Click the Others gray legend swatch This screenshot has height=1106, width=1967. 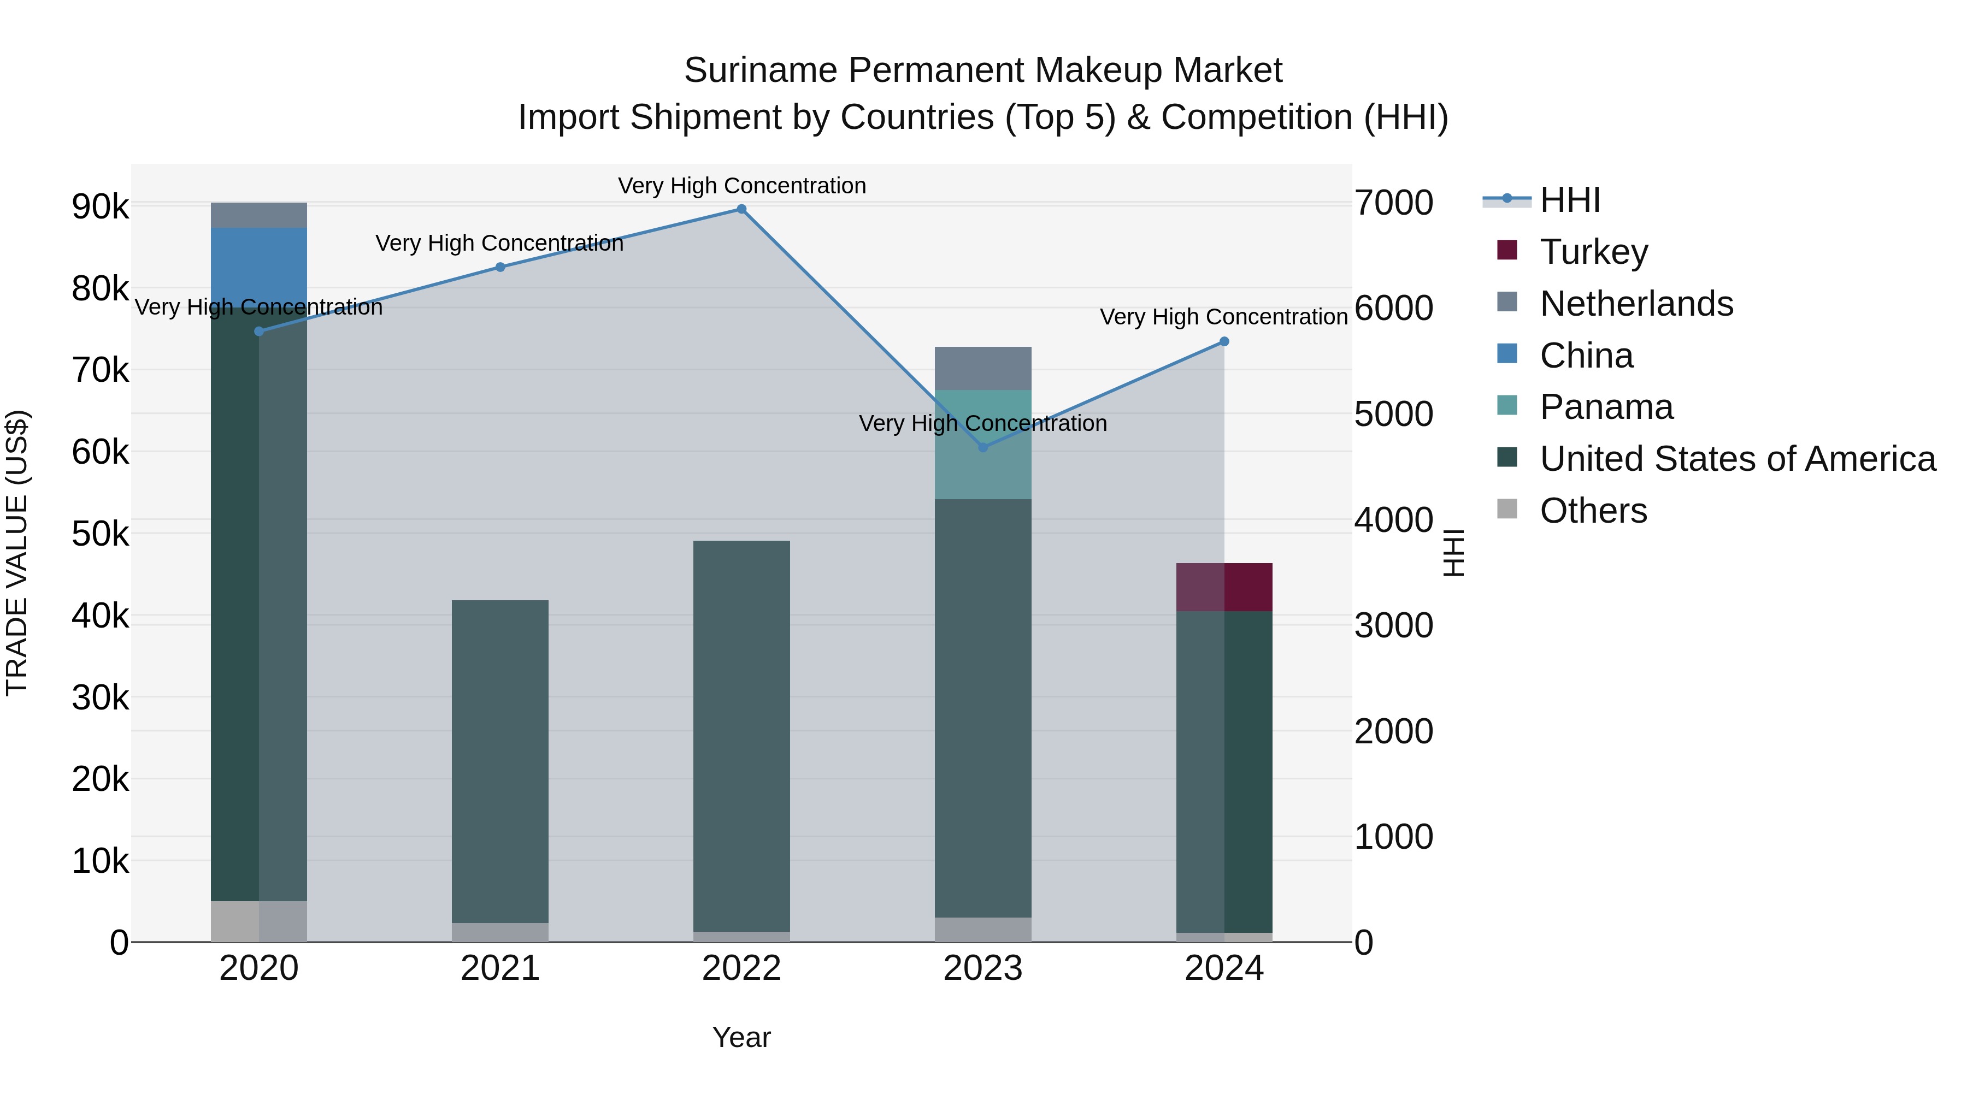pyautogui.click(x=1507, y=508)
